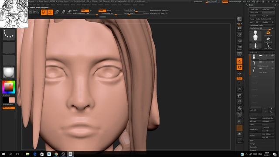Expand the Remesh section
Screen dimensions: 279x157
tap(253, 147)
